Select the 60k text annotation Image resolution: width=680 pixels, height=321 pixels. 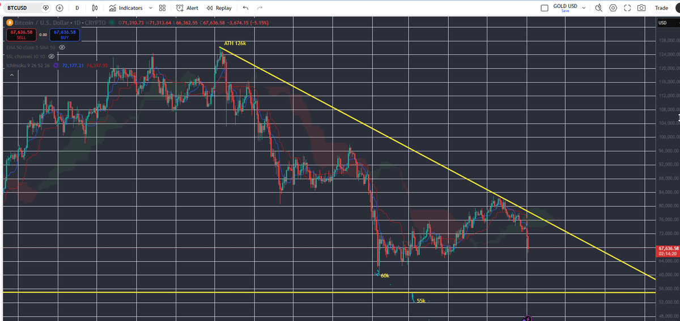pyautogui.click(x=385, y=275)
